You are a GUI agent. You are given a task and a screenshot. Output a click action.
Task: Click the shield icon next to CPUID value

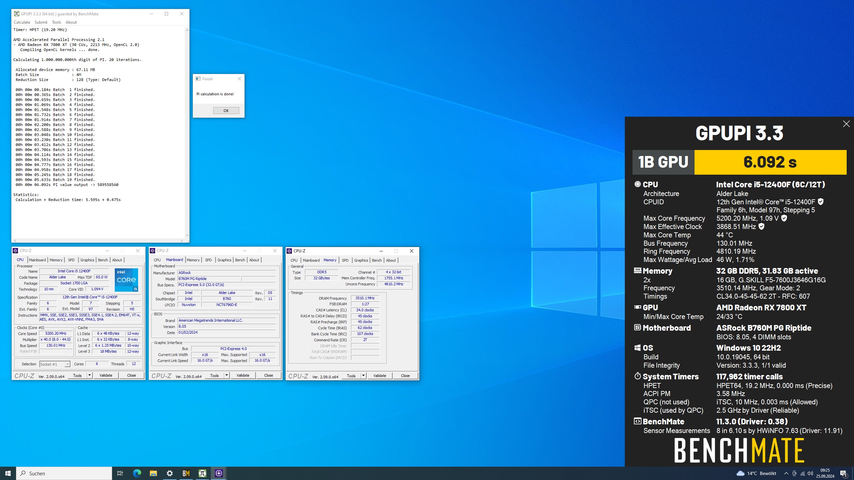click(821, 202)
